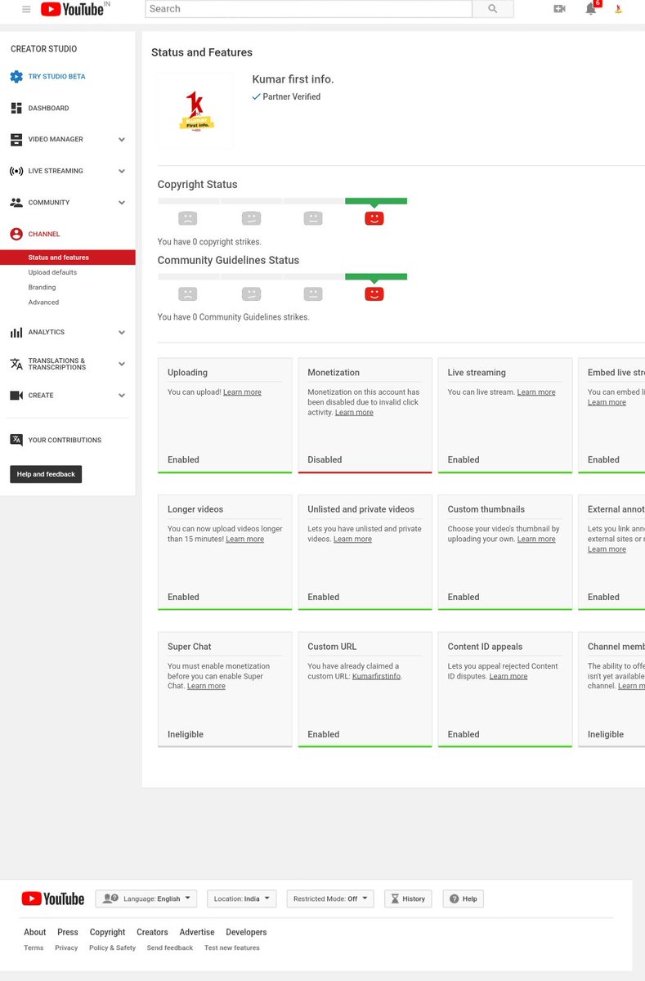Click the Your Contributions icon

click(x=16, y=440)
